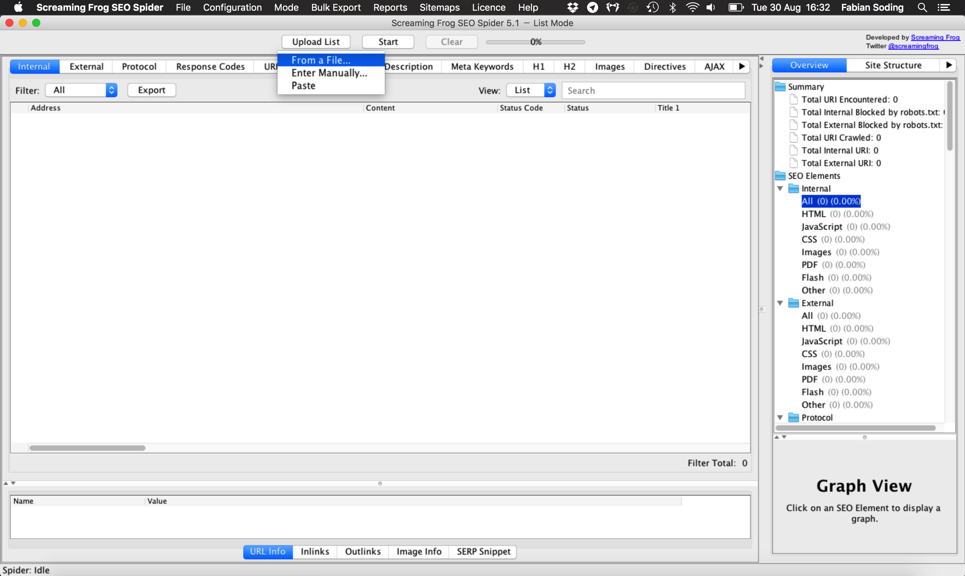Click the Status Code column header
This screenshot has height=576, width=965.
(x=530, y=108)
